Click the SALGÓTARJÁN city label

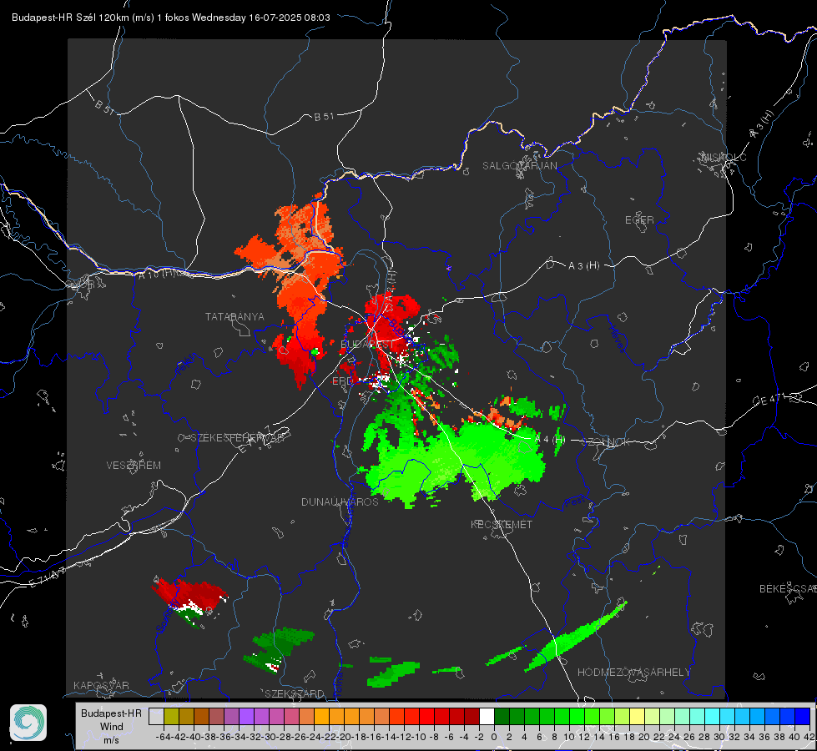519,166
